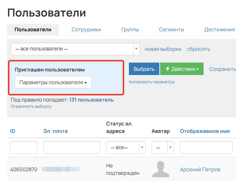
Task: Open the "131 пользователь" results link
Action: click(91, 100)
